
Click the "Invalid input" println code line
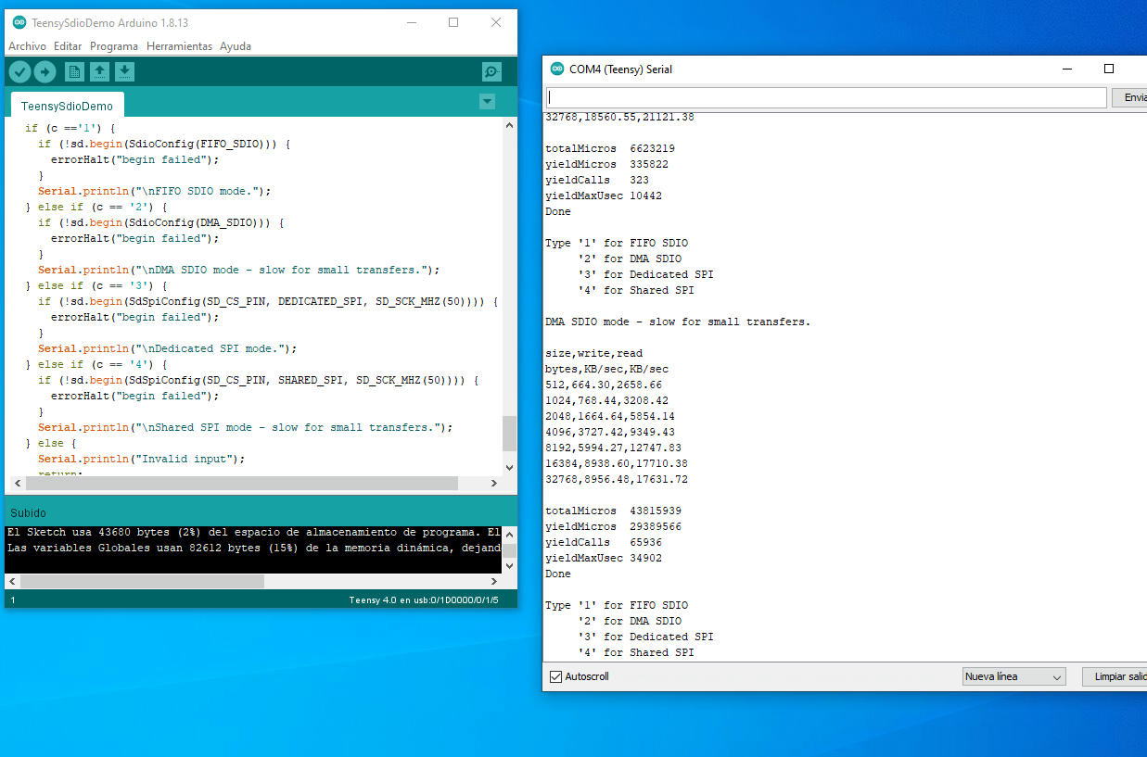click(x=141, y=459)
